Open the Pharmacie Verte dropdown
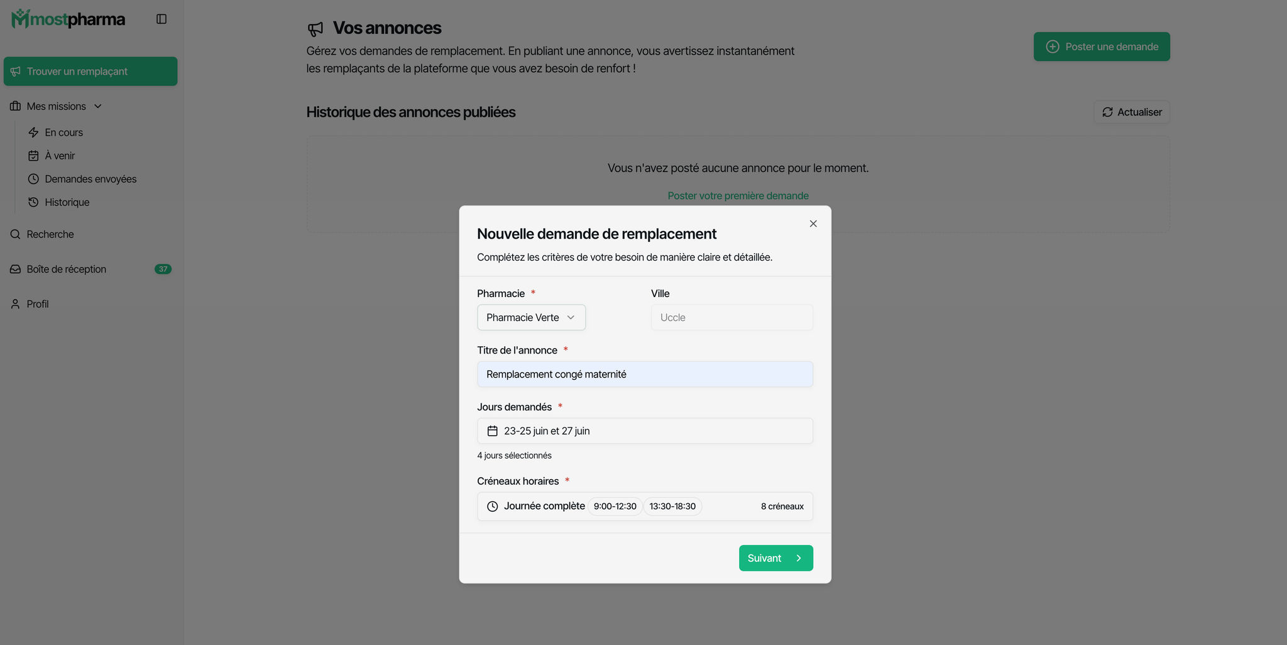The width and height of the screenshot is (1287, 645). 531,317
